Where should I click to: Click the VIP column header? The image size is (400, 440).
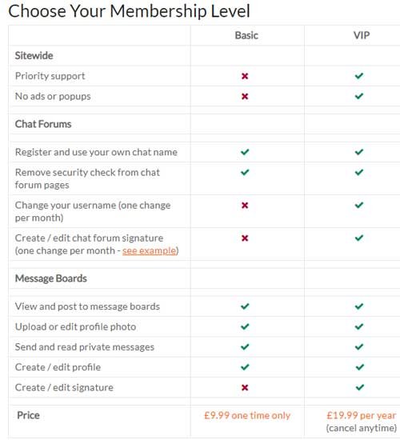[362, 35]
